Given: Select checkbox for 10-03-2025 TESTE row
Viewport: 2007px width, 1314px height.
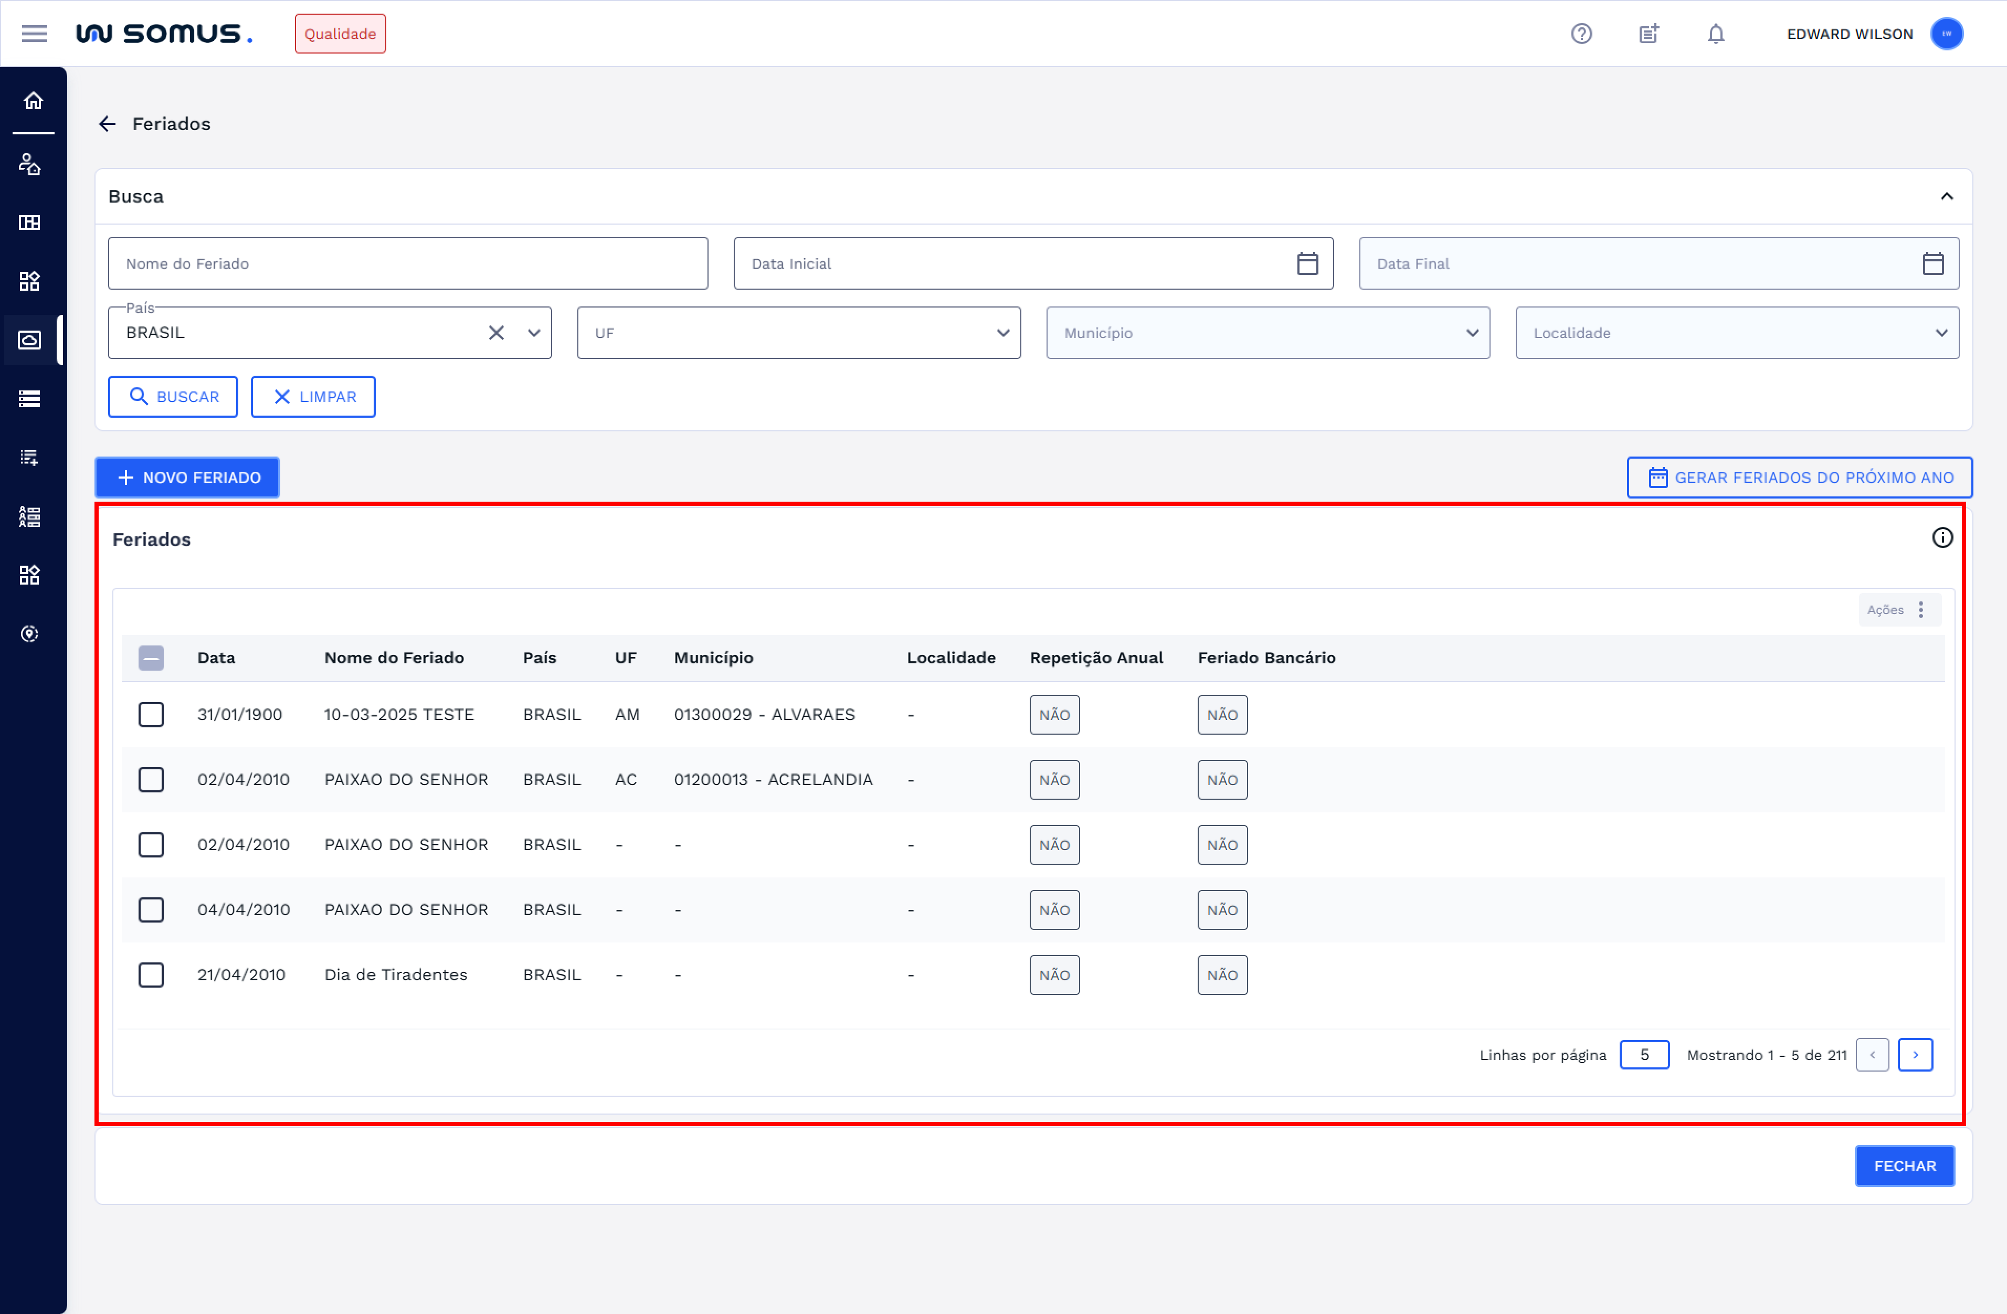Looking at the screenshot, I should (151, 715).
